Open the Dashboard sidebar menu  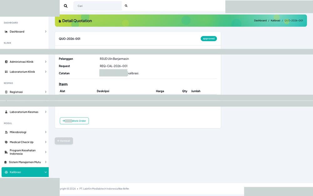tap(25, 32)
